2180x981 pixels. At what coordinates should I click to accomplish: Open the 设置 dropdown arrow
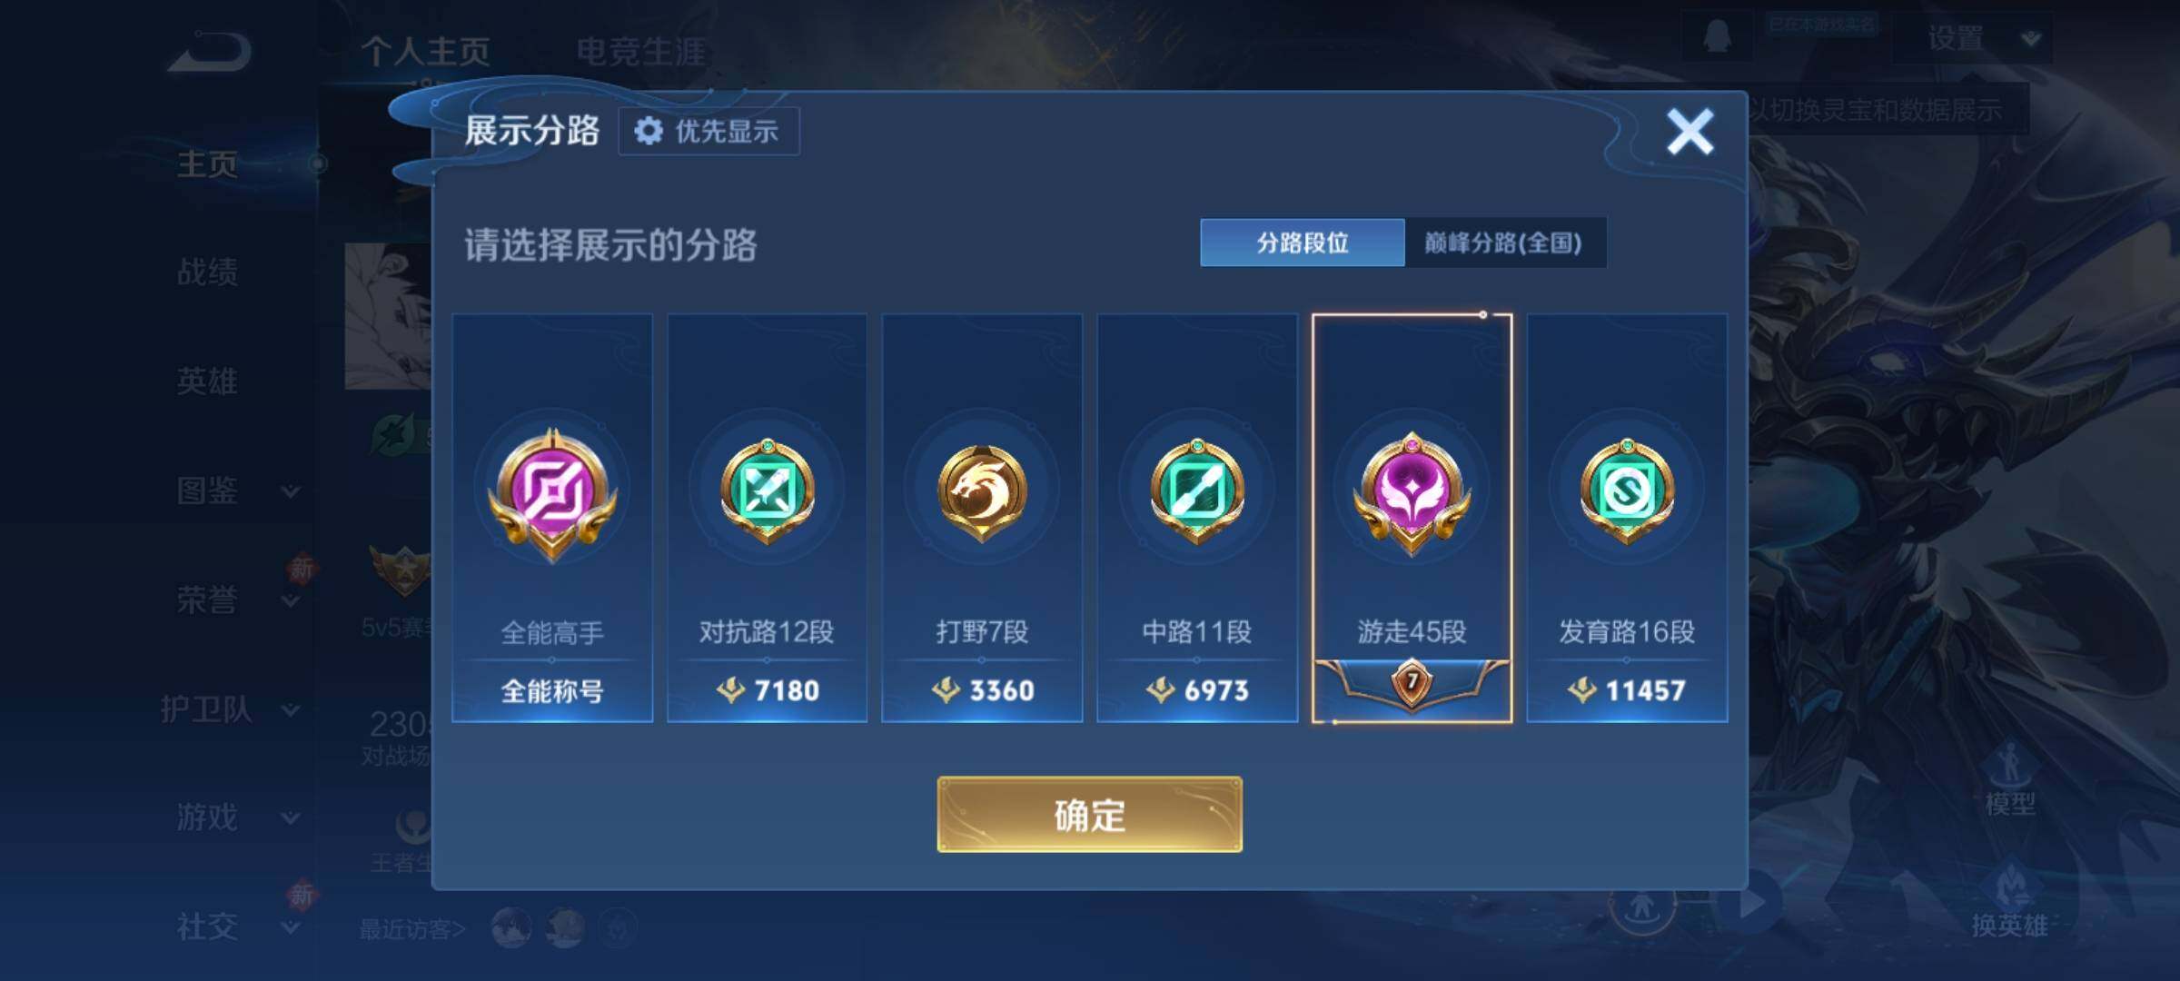point(2032,39)
